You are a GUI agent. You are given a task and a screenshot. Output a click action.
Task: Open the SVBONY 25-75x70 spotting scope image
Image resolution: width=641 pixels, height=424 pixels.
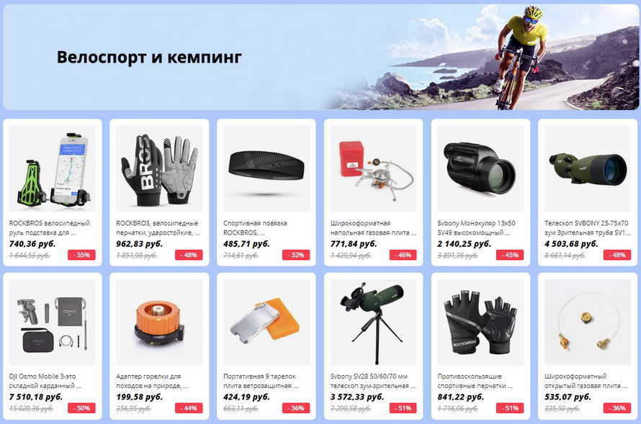pos(588,168)
